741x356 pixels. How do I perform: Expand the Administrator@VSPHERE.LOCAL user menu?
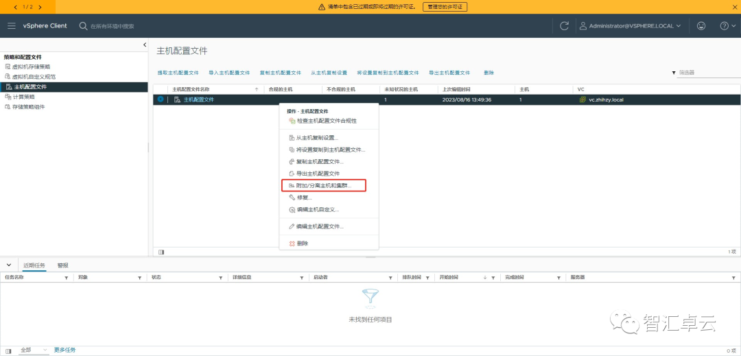coord(631,26)
